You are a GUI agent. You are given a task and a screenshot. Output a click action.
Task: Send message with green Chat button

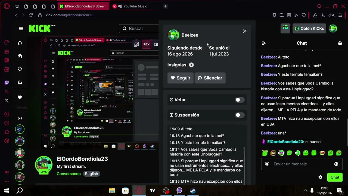tap(335, 177)
